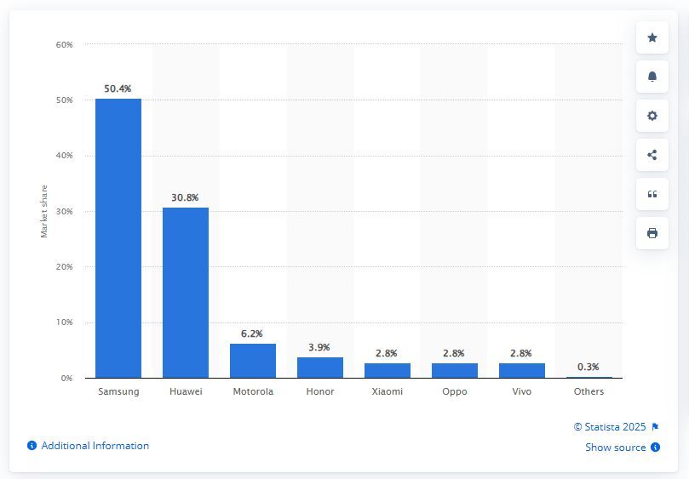Open chart settings gear icon
The image size is (689, 479).
652,116
